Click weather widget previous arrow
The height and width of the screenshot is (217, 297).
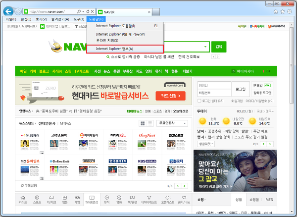pos(263,144)
